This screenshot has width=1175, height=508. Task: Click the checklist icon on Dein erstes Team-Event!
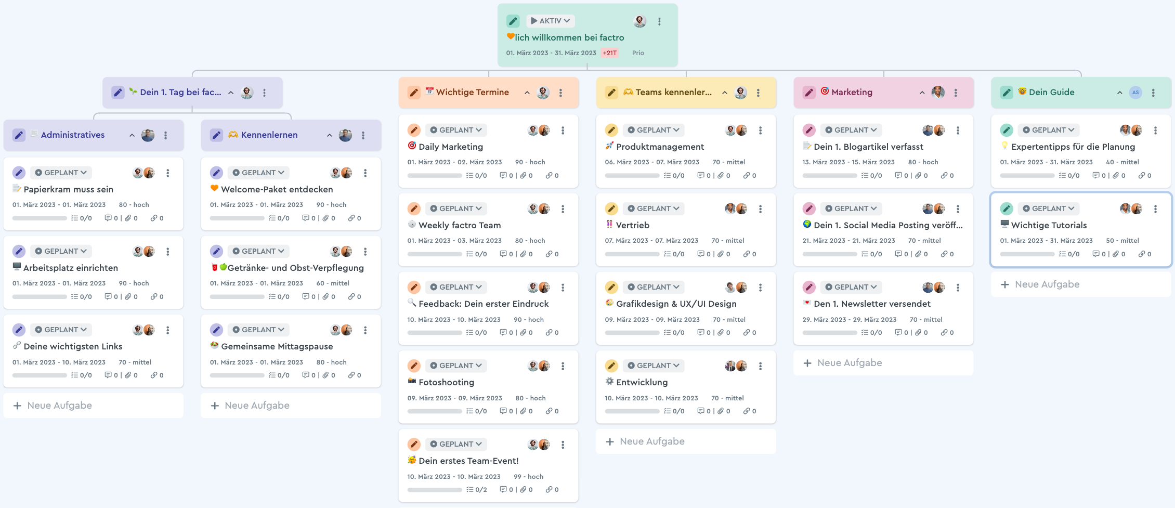coord(470,490)
